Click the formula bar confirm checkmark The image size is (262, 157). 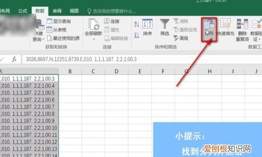click(2, 59)
